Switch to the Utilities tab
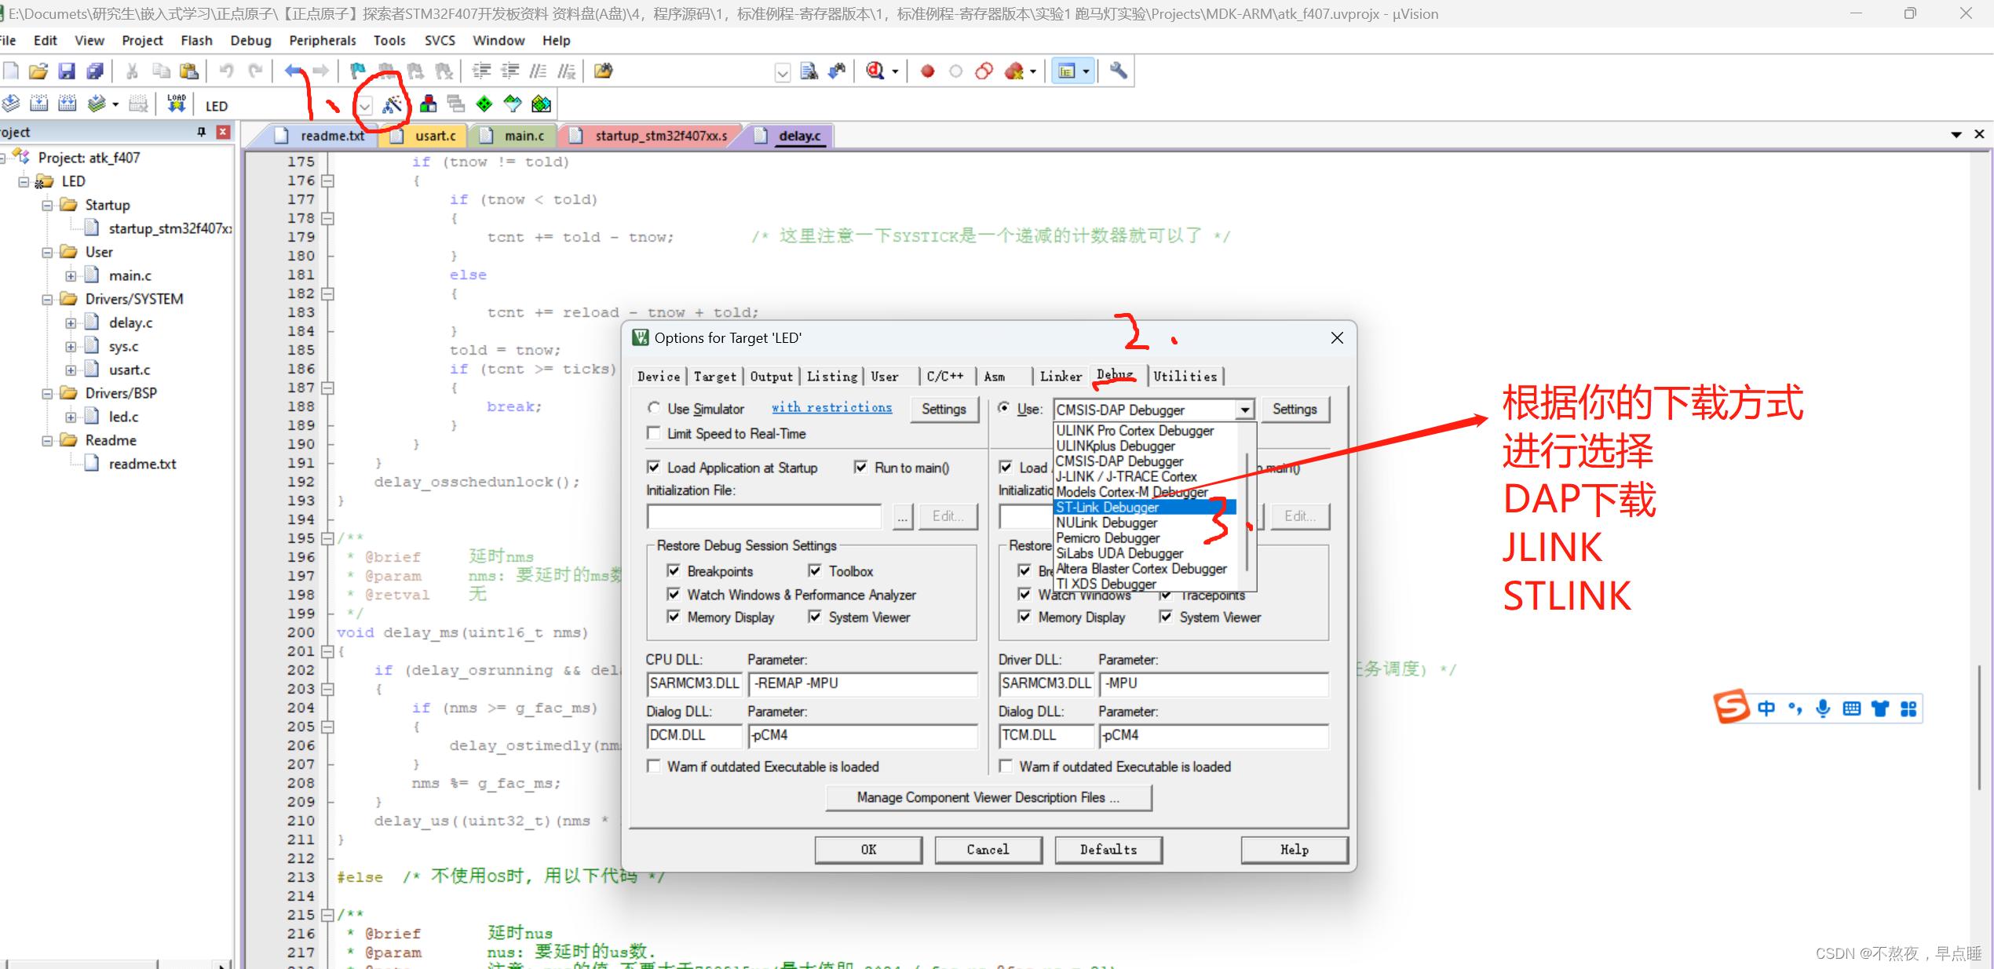 point(1184,377)
